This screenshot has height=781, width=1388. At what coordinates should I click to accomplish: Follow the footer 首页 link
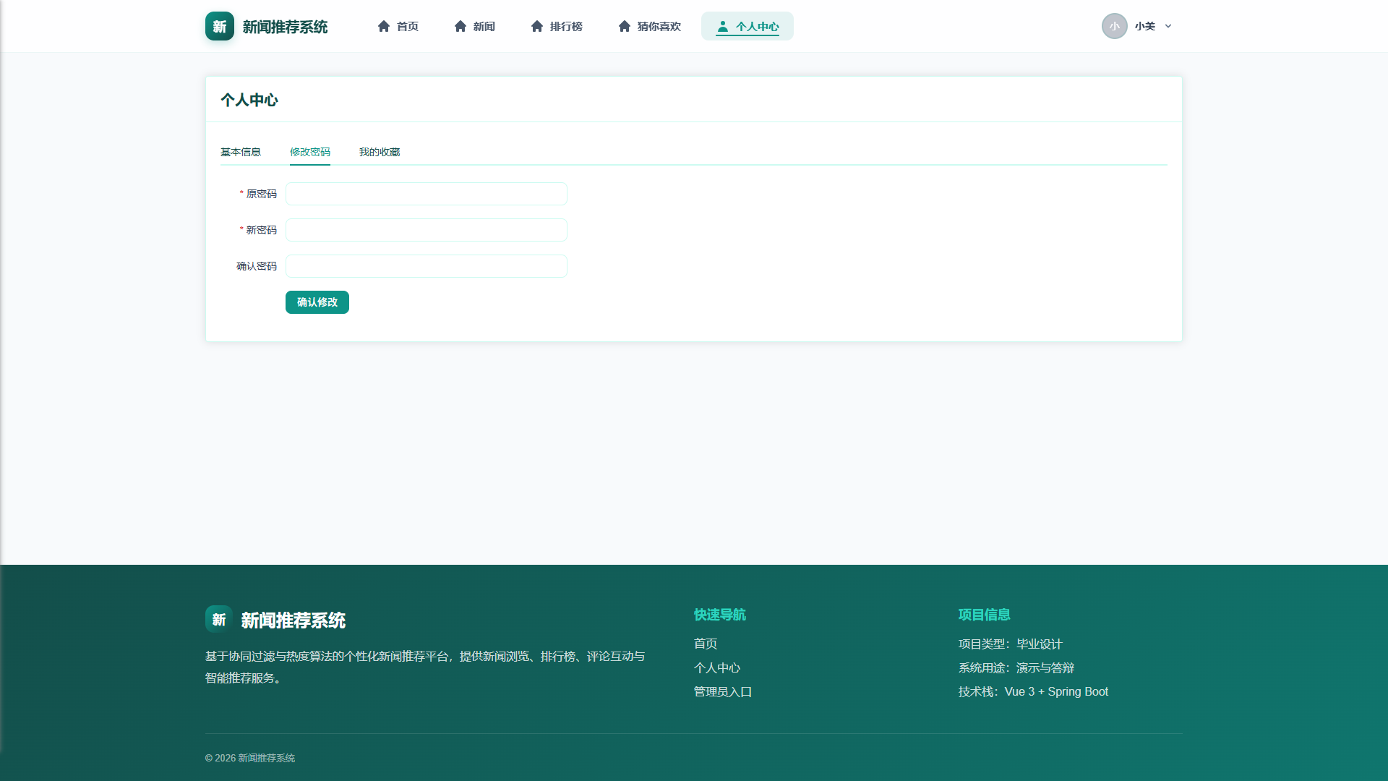(x=706, y=644)
